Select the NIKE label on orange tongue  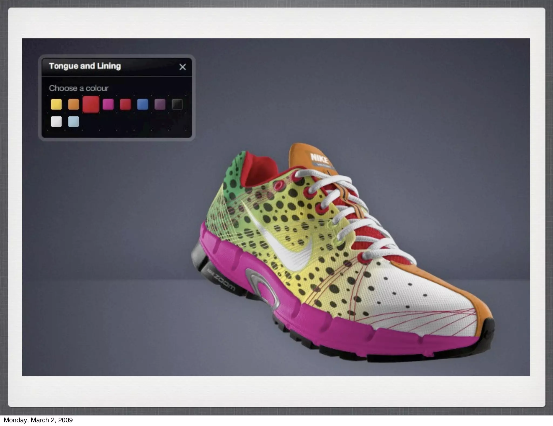click(x=319, y=158)
